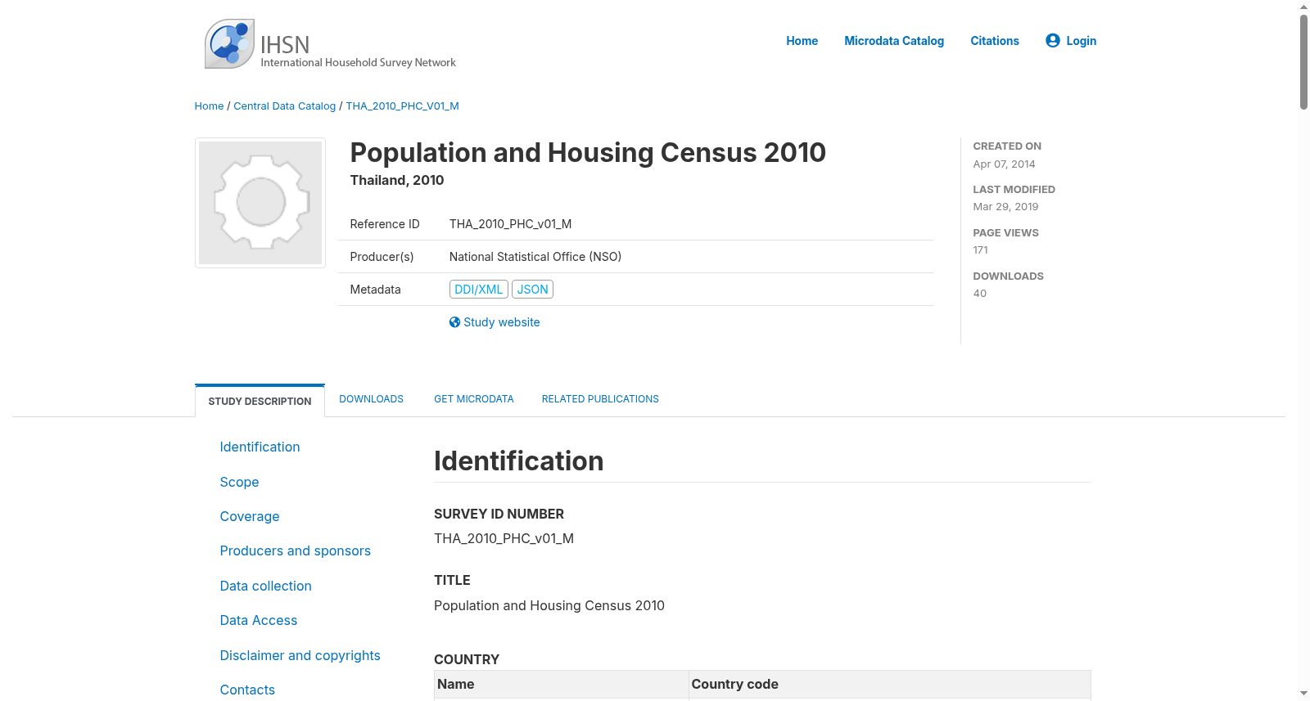Click the Login link

(1081, 41)
